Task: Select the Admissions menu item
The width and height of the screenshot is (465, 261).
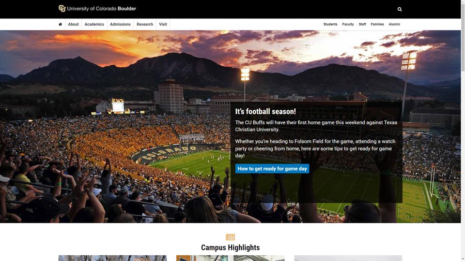Action: (120, 24)
